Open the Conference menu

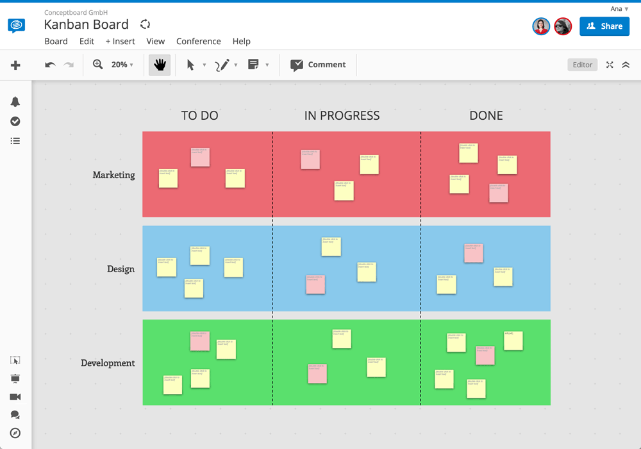[x=198, y=41]
